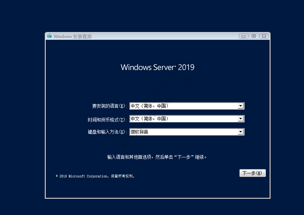Screen dimensions: 304x215
Task: Click the 输入语言和其他首选项 instruction text
Action: [157, 157]
